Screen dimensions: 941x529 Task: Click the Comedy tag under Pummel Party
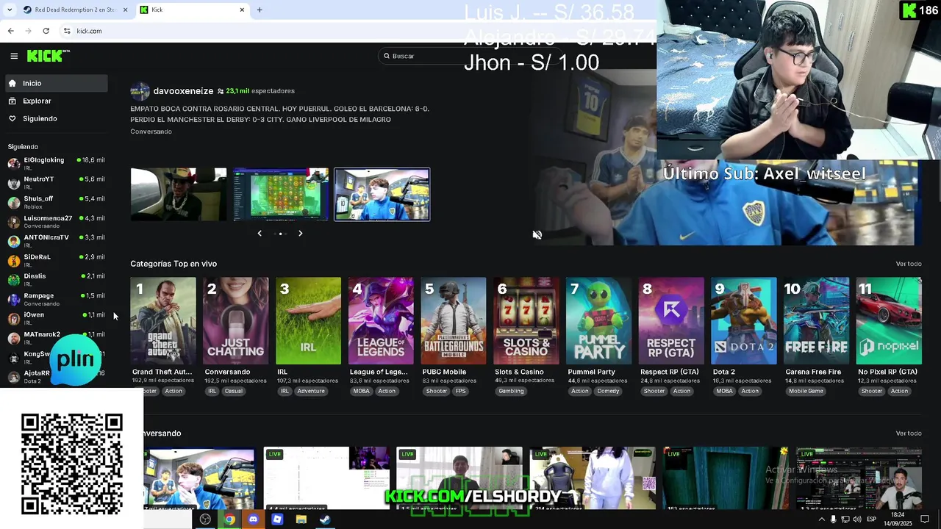coord(608,391)
